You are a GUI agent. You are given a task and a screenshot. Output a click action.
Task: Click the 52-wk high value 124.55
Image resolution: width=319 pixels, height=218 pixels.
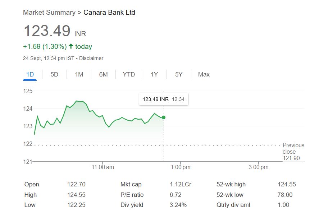pos(287,185)
